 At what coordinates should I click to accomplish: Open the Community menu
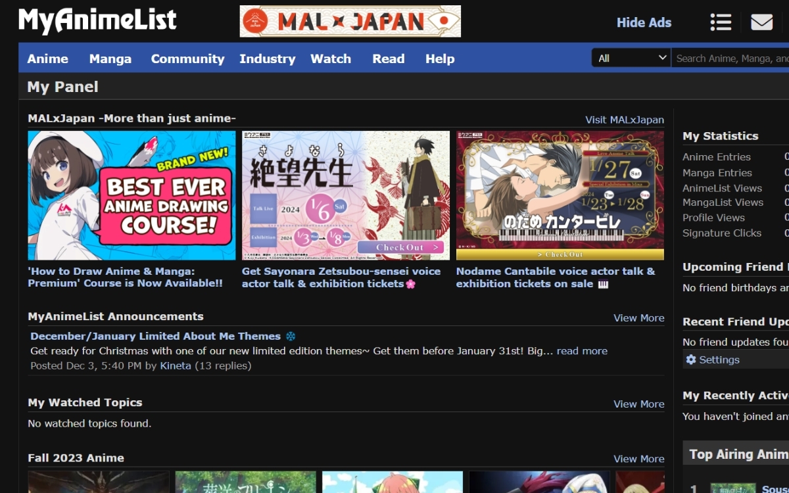click(x=187, y=59)
